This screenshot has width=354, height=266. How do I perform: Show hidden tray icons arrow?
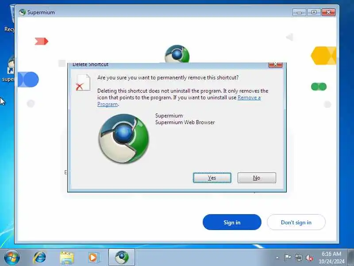(277, 258)
